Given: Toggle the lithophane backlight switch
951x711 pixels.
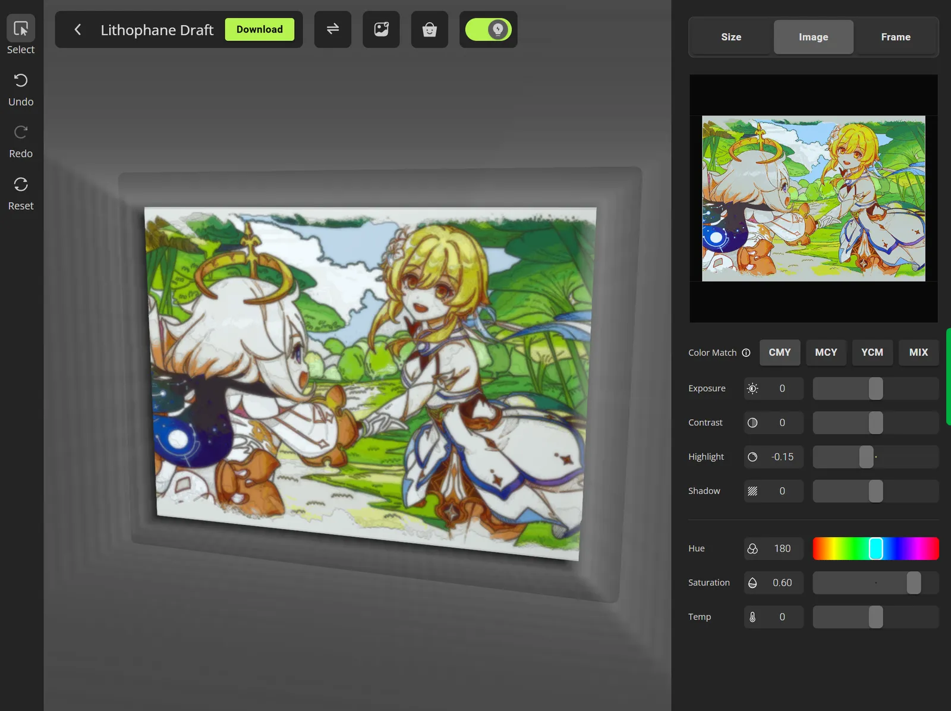Looking at the screenshot, I should 488,29.
